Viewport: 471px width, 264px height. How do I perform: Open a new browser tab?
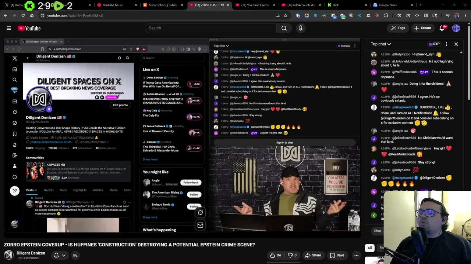point(421,5)
